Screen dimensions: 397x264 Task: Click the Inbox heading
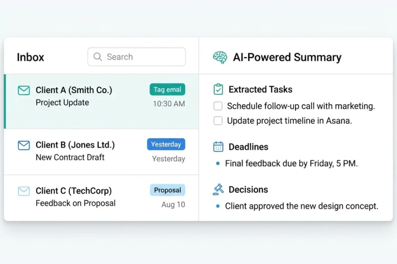[x=30, y=57]
